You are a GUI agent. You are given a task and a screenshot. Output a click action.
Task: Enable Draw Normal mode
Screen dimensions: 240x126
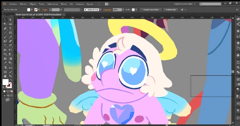4,96
